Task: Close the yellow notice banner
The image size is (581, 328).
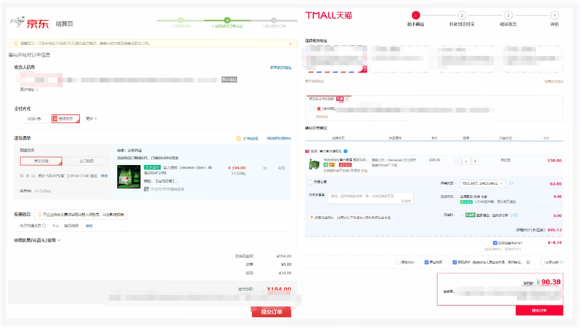Action: pyautogui.click(x=290, y=44)
